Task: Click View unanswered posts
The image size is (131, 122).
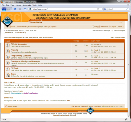Action: [13, 38]
